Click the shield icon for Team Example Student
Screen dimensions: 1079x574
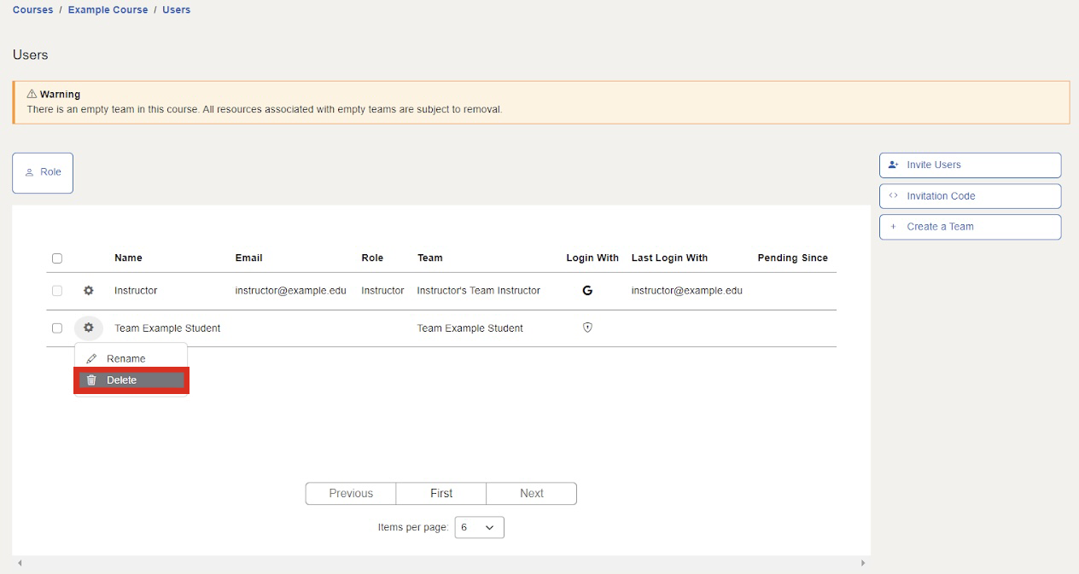pos(587,328)
